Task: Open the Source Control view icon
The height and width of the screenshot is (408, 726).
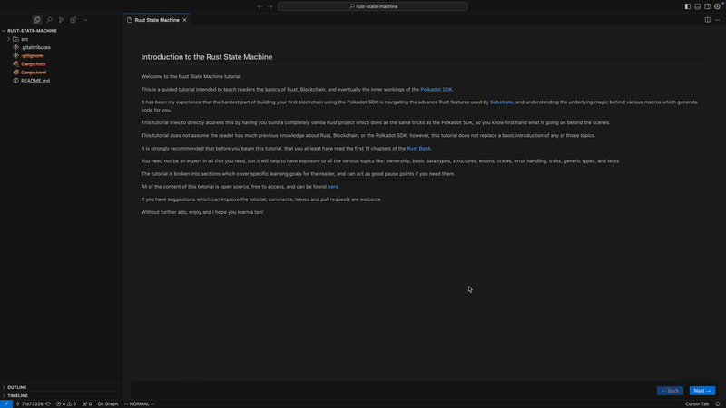Action: click(x=62, y=20)
